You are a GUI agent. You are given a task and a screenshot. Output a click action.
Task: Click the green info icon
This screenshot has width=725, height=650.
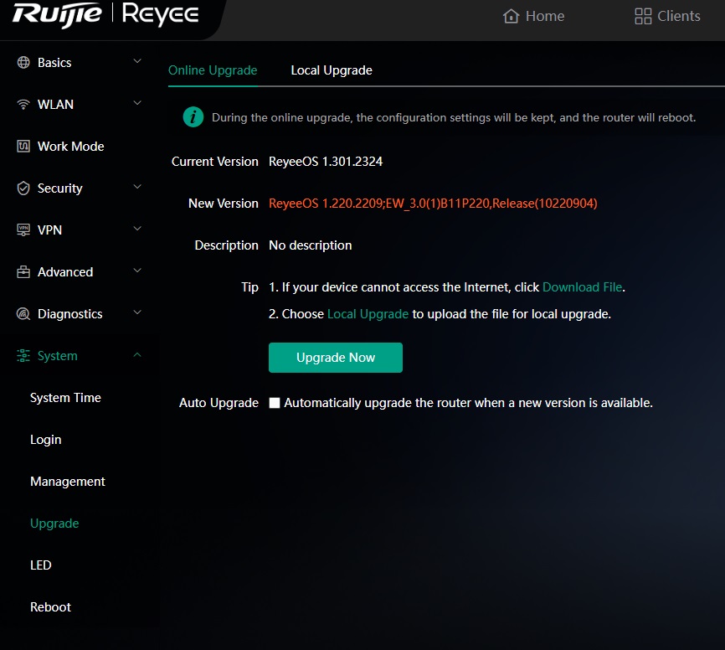pos(193,117)
